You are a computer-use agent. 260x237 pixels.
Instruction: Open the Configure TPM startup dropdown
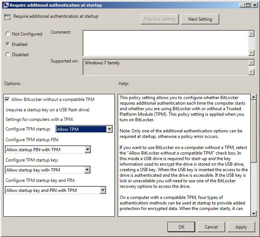click(x=109, y=129)
